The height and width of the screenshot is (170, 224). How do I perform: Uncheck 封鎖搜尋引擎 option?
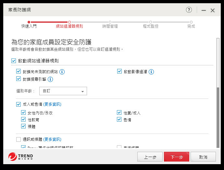click(x=19, y=79)
